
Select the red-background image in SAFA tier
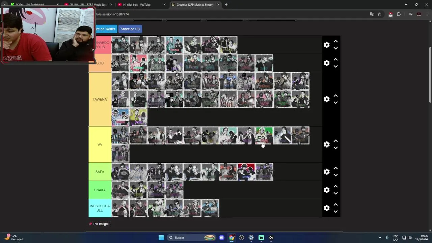[x=246, y=172]
